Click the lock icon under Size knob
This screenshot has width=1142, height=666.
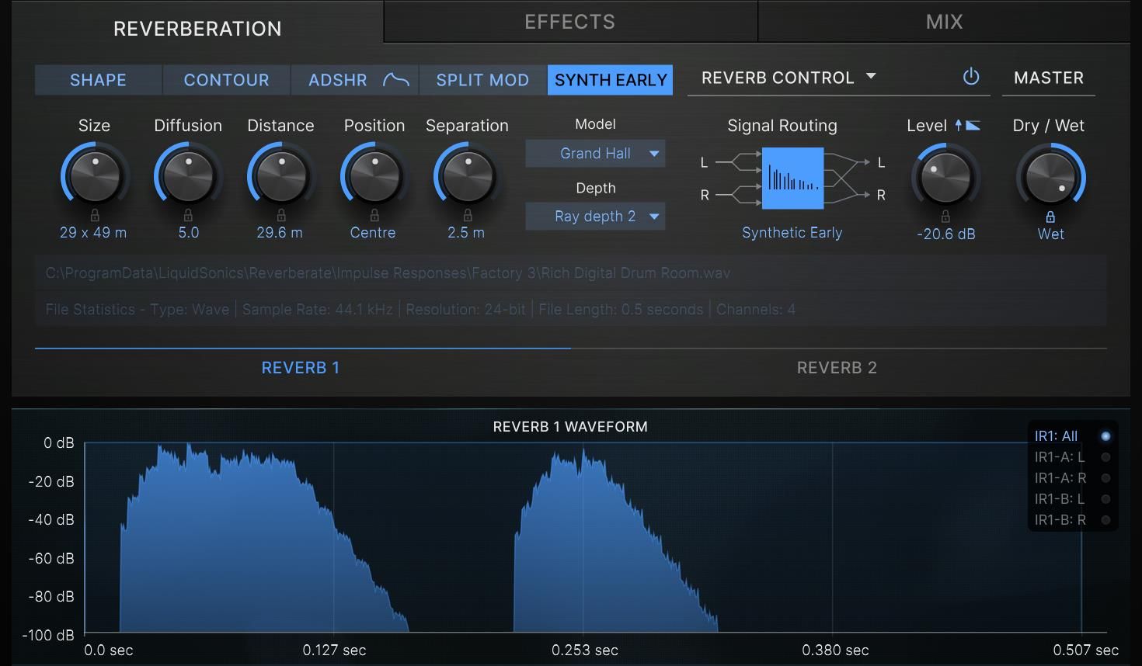coord(95,215)
